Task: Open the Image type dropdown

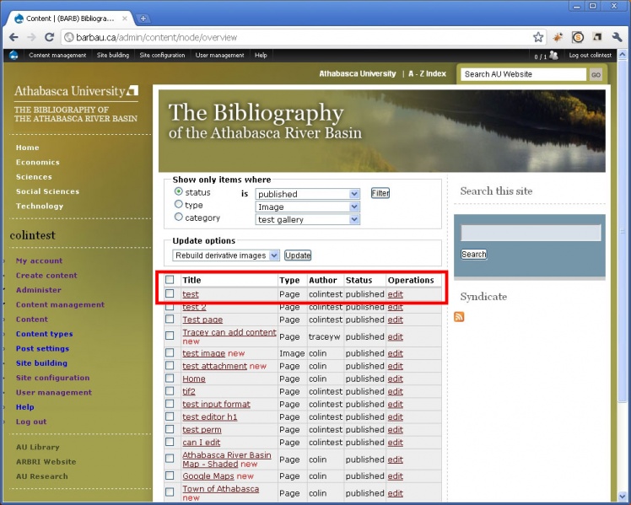Action: pos(307,207)
